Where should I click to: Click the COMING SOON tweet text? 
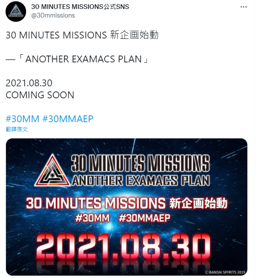(40, 95)
